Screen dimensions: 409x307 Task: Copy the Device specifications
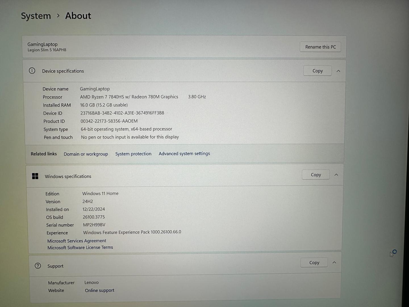[318, 71]
